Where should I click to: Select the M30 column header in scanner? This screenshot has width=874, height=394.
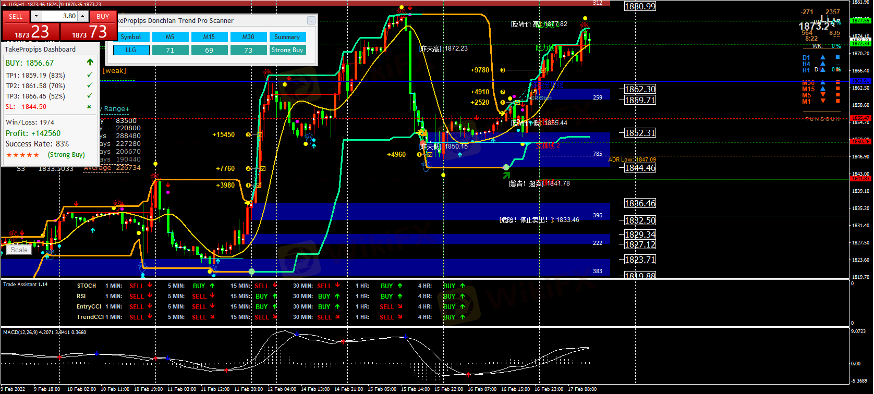[x=248, y=37]
